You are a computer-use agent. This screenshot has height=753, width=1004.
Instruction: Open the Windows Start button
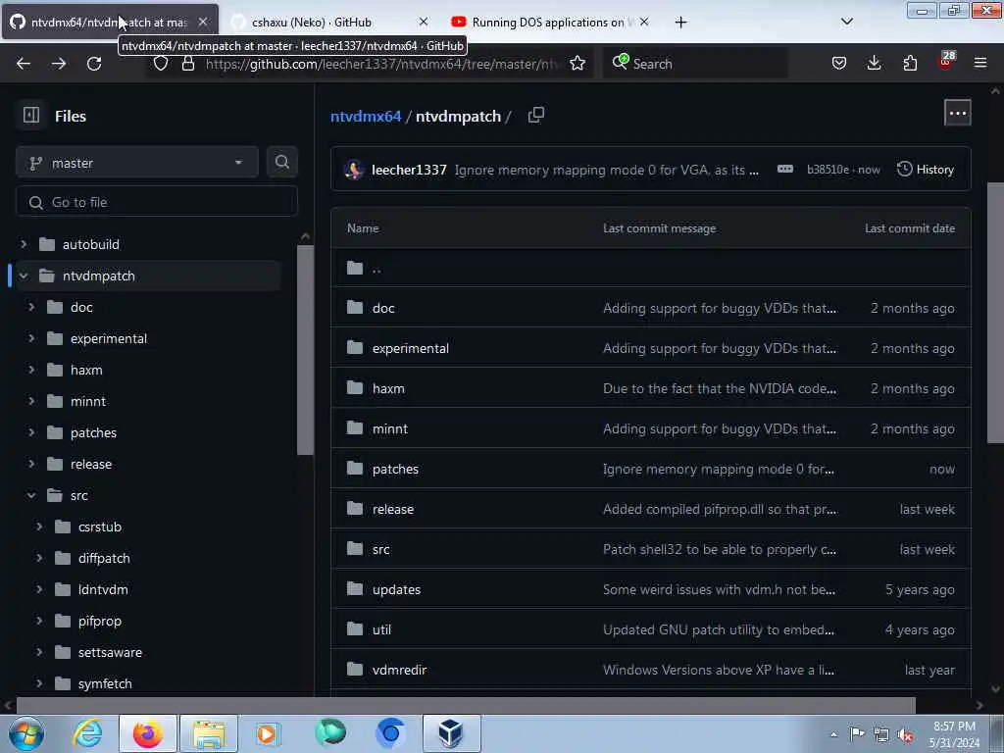point(26,733)
